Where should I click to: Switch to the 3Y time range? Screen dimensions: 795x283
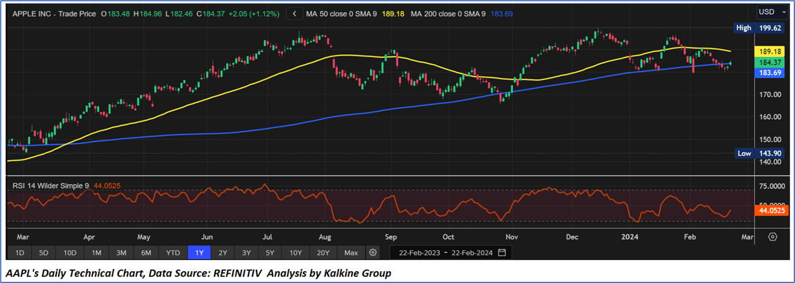pos(246,252)
